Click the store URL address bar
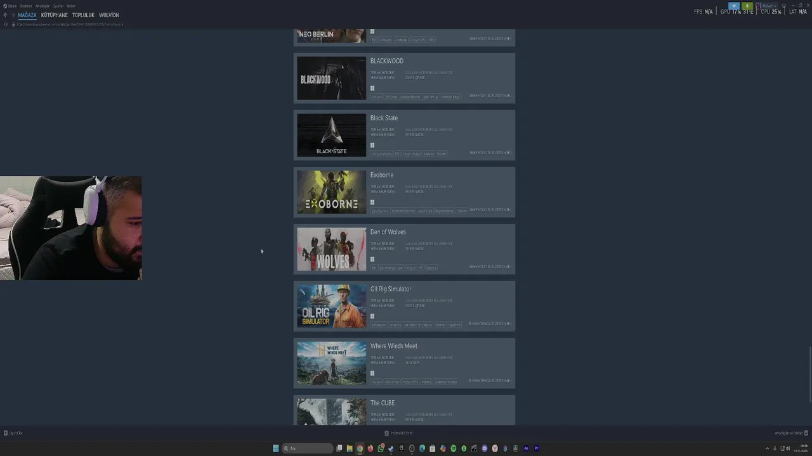812x456 pixels. point(69,24)
